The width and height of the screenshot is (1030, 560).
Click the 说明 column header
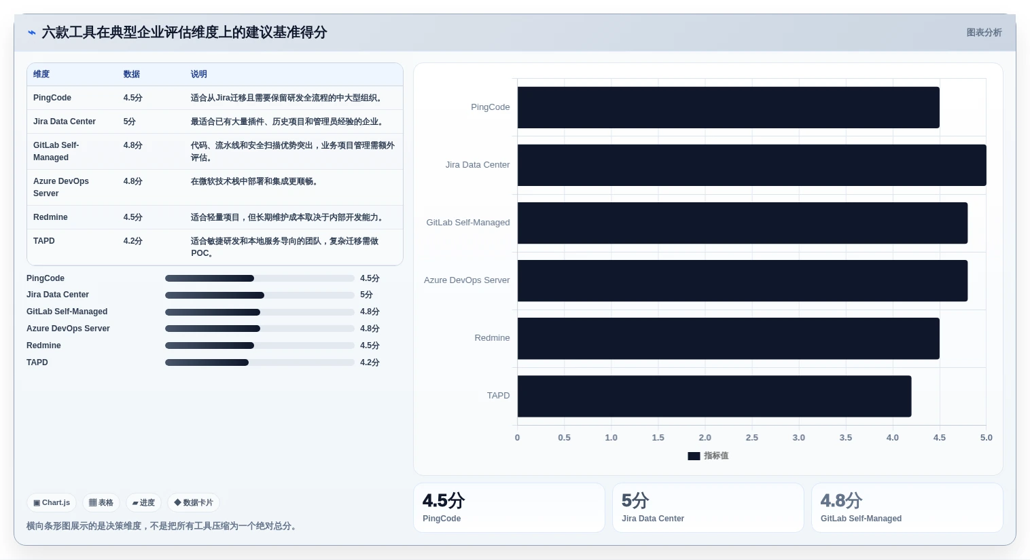pyautogui.click(x=198, y=74)
